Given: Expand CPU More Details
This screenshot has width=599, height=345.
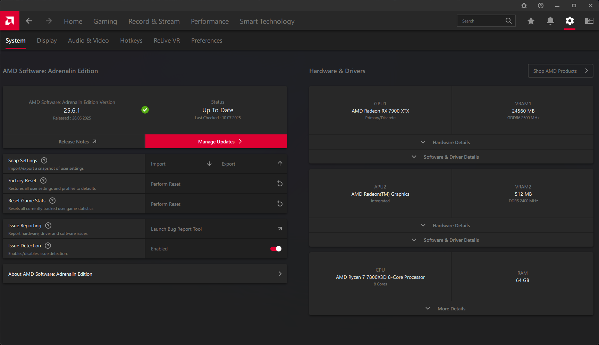Looking at the screenshot, I should tap(451, 309).
